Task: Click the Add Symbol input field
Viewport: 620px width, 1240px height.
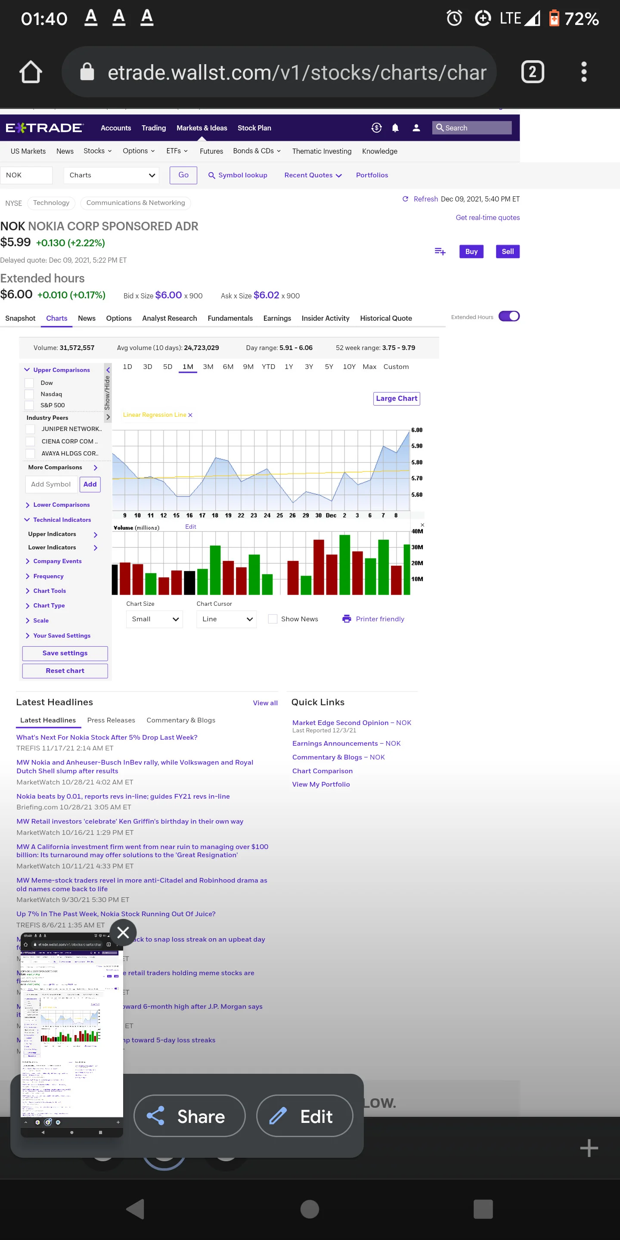Action: (51, 484)
